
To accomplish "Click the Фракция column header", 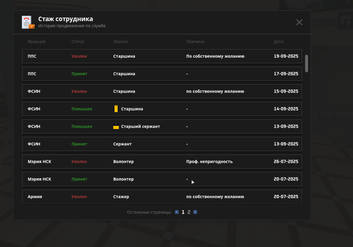I will click(37, 42).
